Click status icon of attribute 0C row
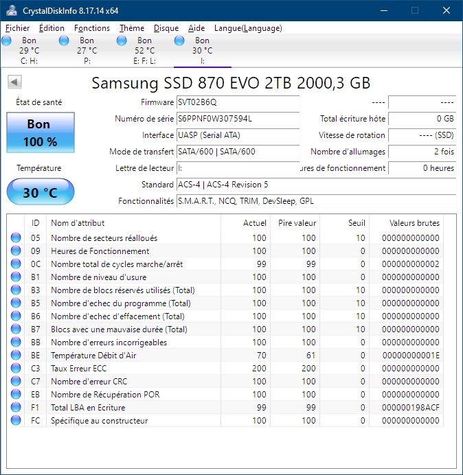The image size is (463, 475). [16, 264]
